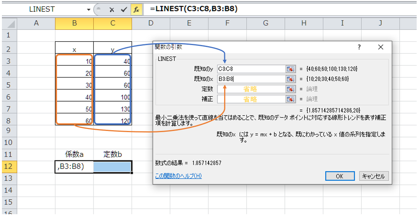Collapse dialog using 既知のy range selector icon
This screenshot has width=417, height=218.
(x=290, y=69)
